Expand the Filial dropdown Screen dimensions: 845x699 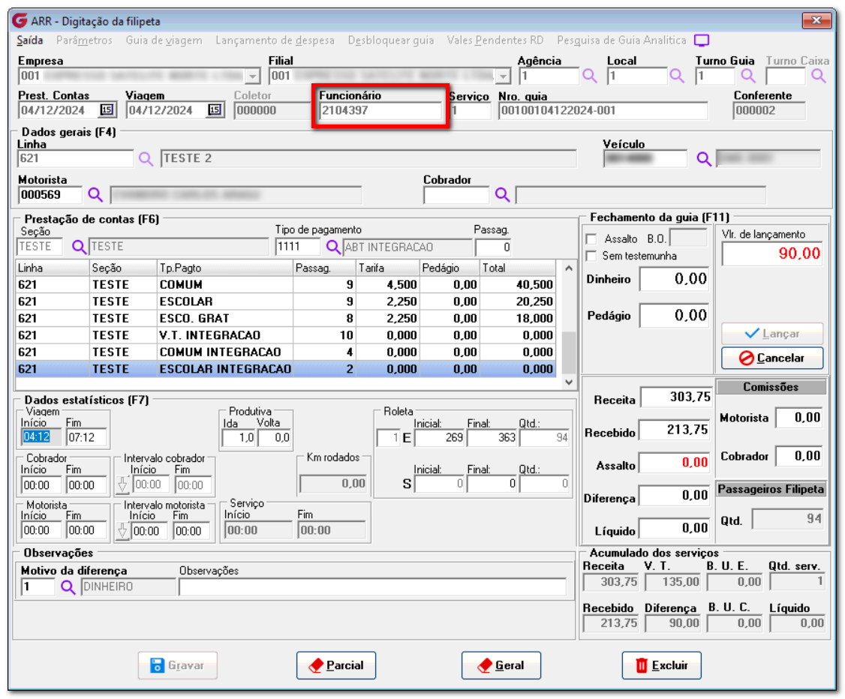503,76
